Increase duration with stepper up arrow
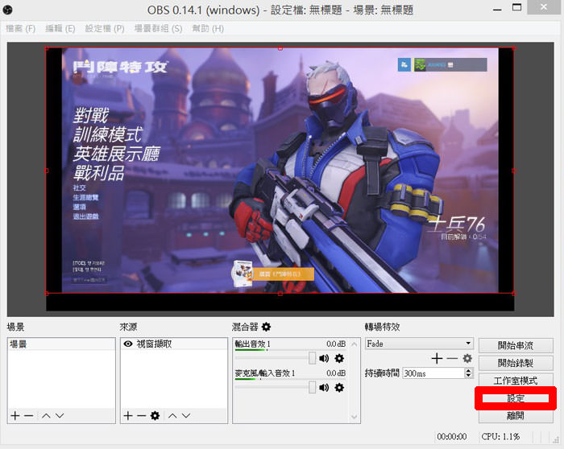Viewport: 564px width, 449px height. (468, 370)
